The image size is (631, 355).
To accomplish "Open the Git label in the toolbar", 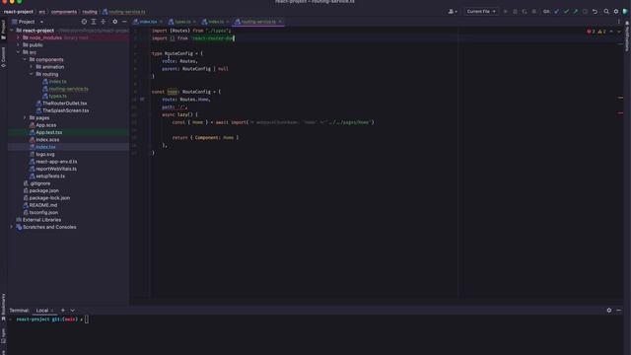I will point(546,12).
